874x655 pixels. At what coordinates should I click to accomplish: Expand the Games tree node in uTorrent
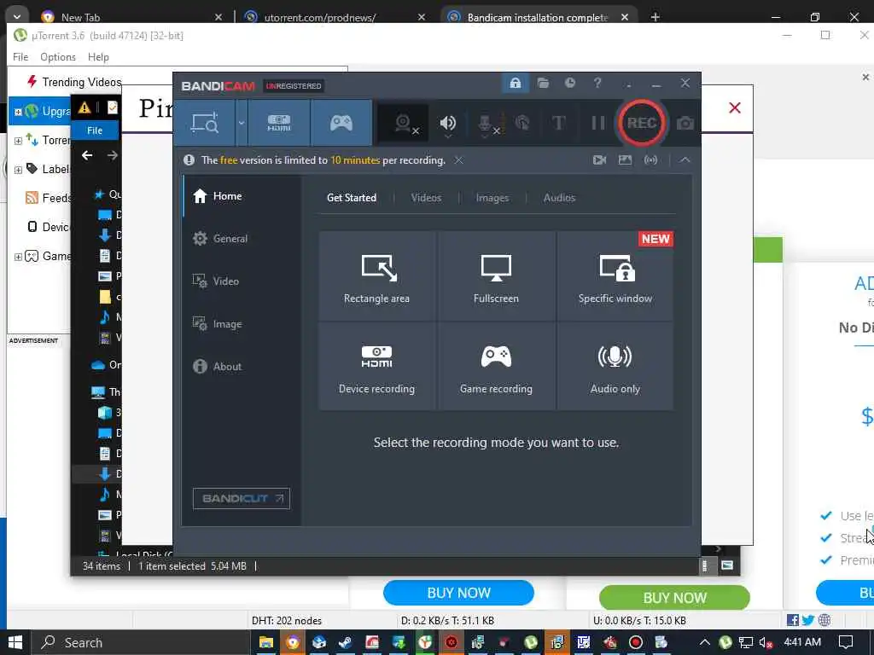pyautogui.click(x=18, y=257)
